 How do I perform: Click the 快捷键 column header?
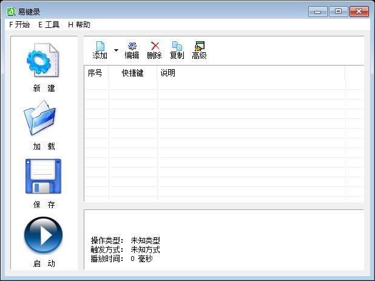(133, 73)
